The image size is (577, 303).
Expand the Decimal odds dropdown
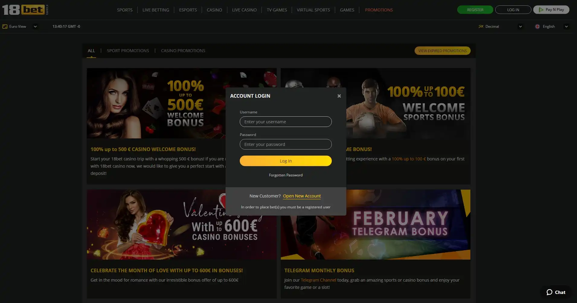pyautogui.click(x=520, y=27)
